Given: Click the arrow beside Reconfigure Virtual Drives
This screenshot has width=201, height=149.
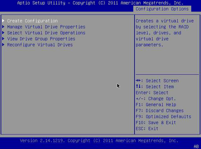Looking at the screenshot, I should click(3, 45).
